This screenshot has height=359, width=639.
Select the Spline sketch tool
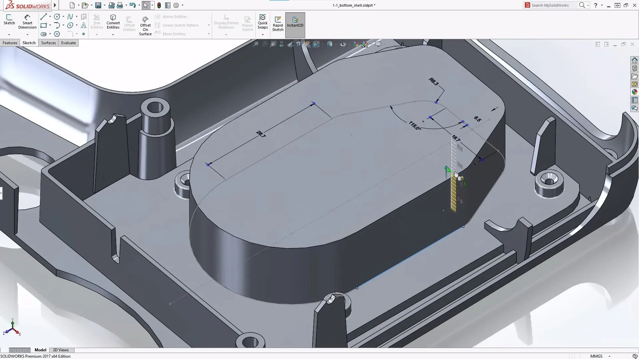click(71, 16)
